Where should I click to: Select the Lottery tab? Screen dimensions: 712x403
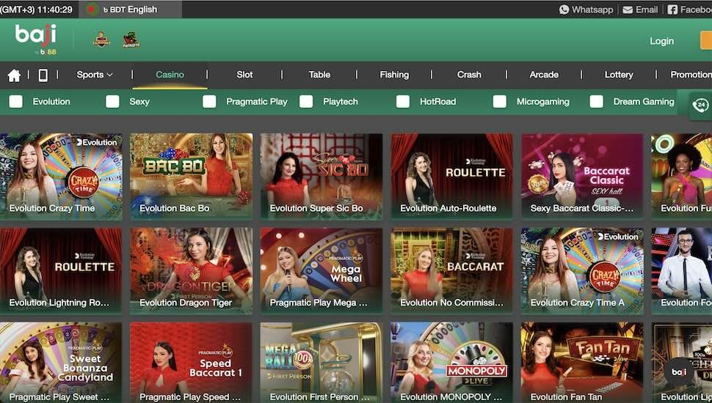619,75
